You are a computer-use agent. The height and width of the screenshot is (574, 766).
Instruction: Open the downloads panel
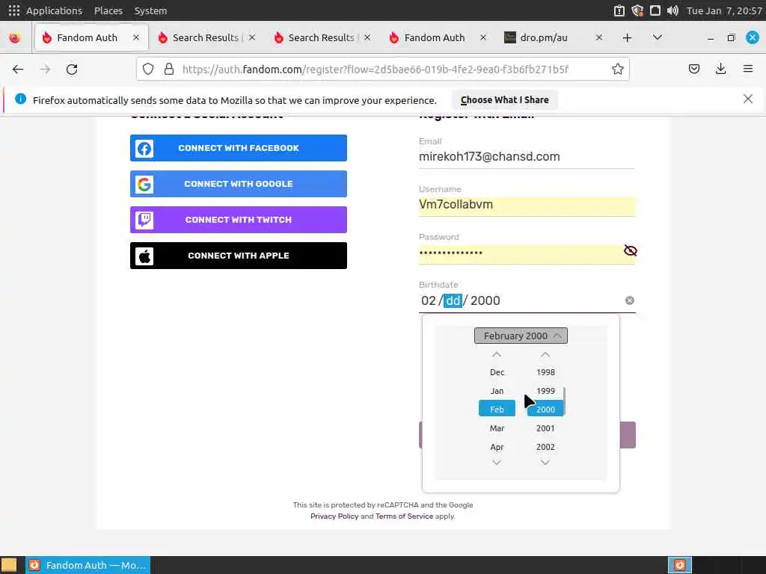(720, 69)
